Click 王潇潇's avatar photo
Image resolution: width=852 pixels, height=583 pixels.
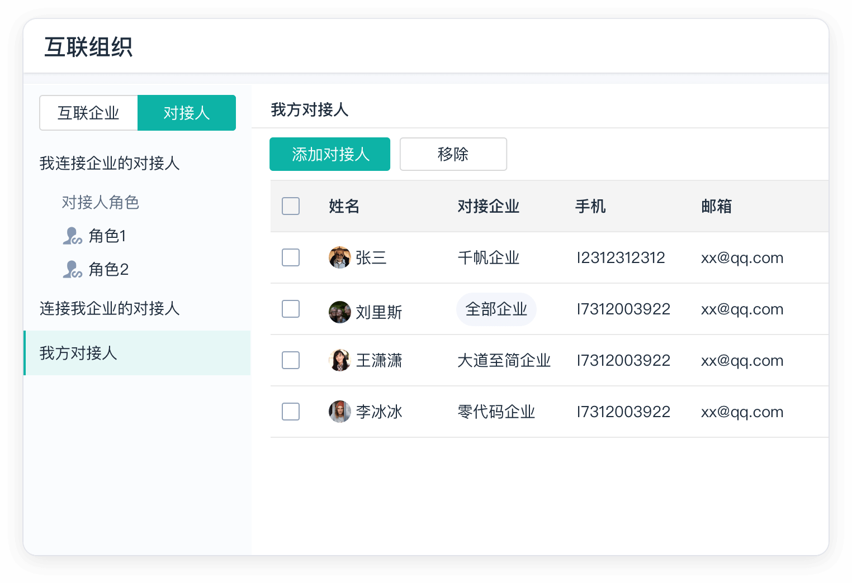[x=339, y=360]
